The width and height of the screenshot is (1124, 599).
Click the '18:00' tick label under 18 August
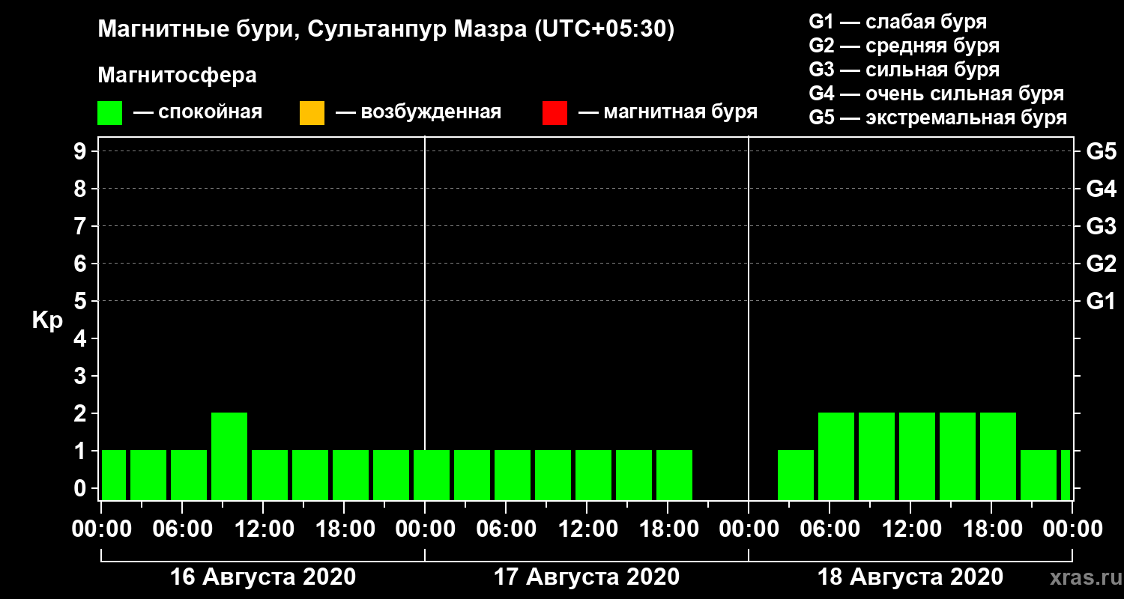coord(991,529)
